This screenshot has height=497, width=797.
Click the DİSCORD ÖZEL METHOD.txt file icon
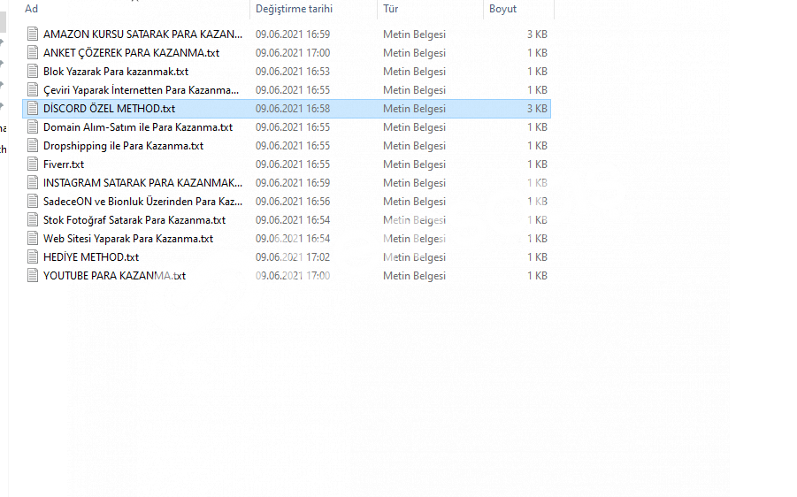[x=33, y=108]
